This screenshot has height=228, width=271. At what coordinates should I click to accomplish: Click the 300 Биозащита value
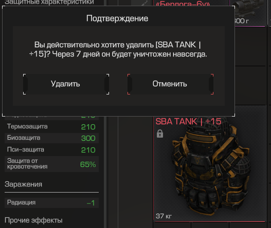pos(88,138)
